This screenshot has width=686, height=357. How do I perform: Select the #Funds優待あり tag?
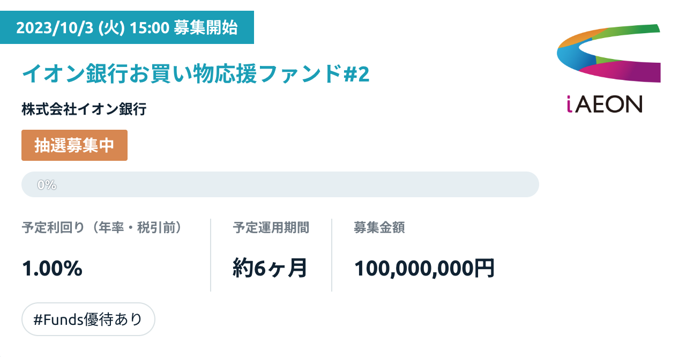(x=88, y=319)
